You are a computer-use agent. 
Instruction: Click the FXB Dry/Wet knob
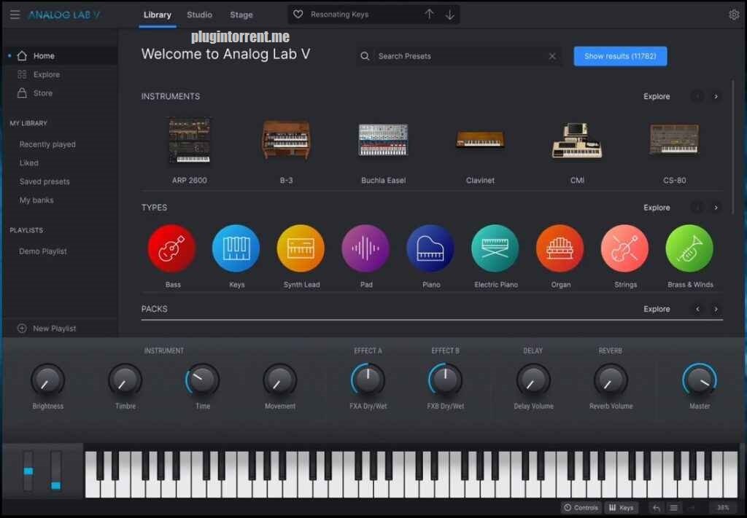(x=445, y=380)
